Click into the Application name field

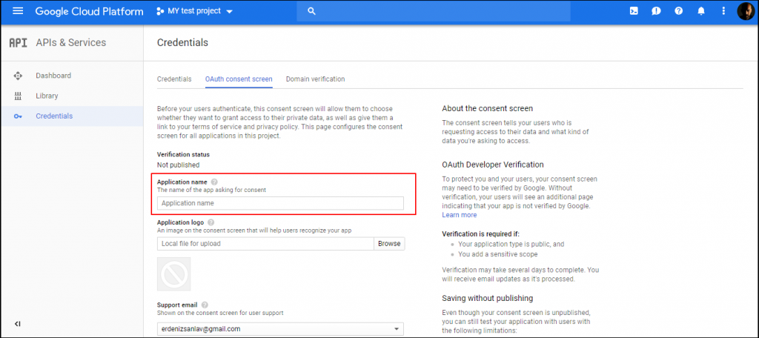coord(280,203)
